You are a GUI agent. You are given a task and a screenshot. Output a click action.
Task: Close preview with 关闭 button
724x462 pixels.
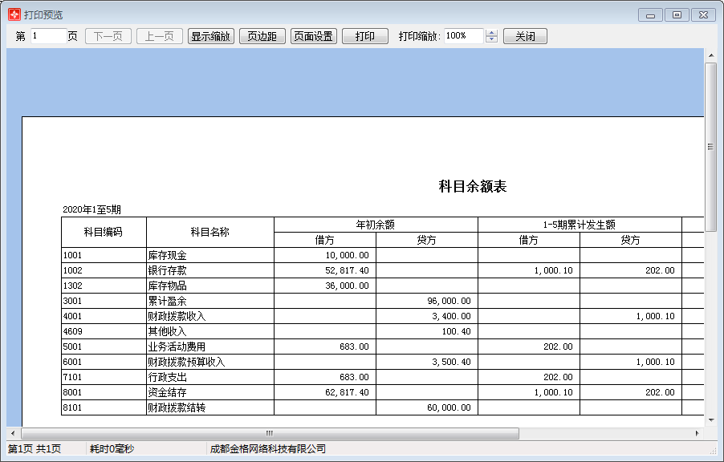tap(525, 35)
